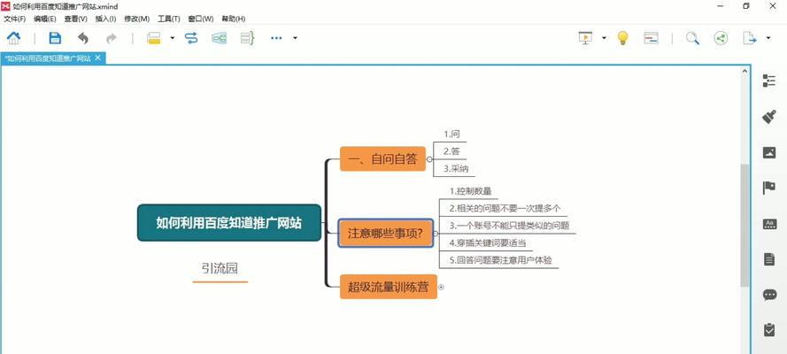
Task: Collapse the 注意哪些事项? branch toggle
Action: pos(436,234)
